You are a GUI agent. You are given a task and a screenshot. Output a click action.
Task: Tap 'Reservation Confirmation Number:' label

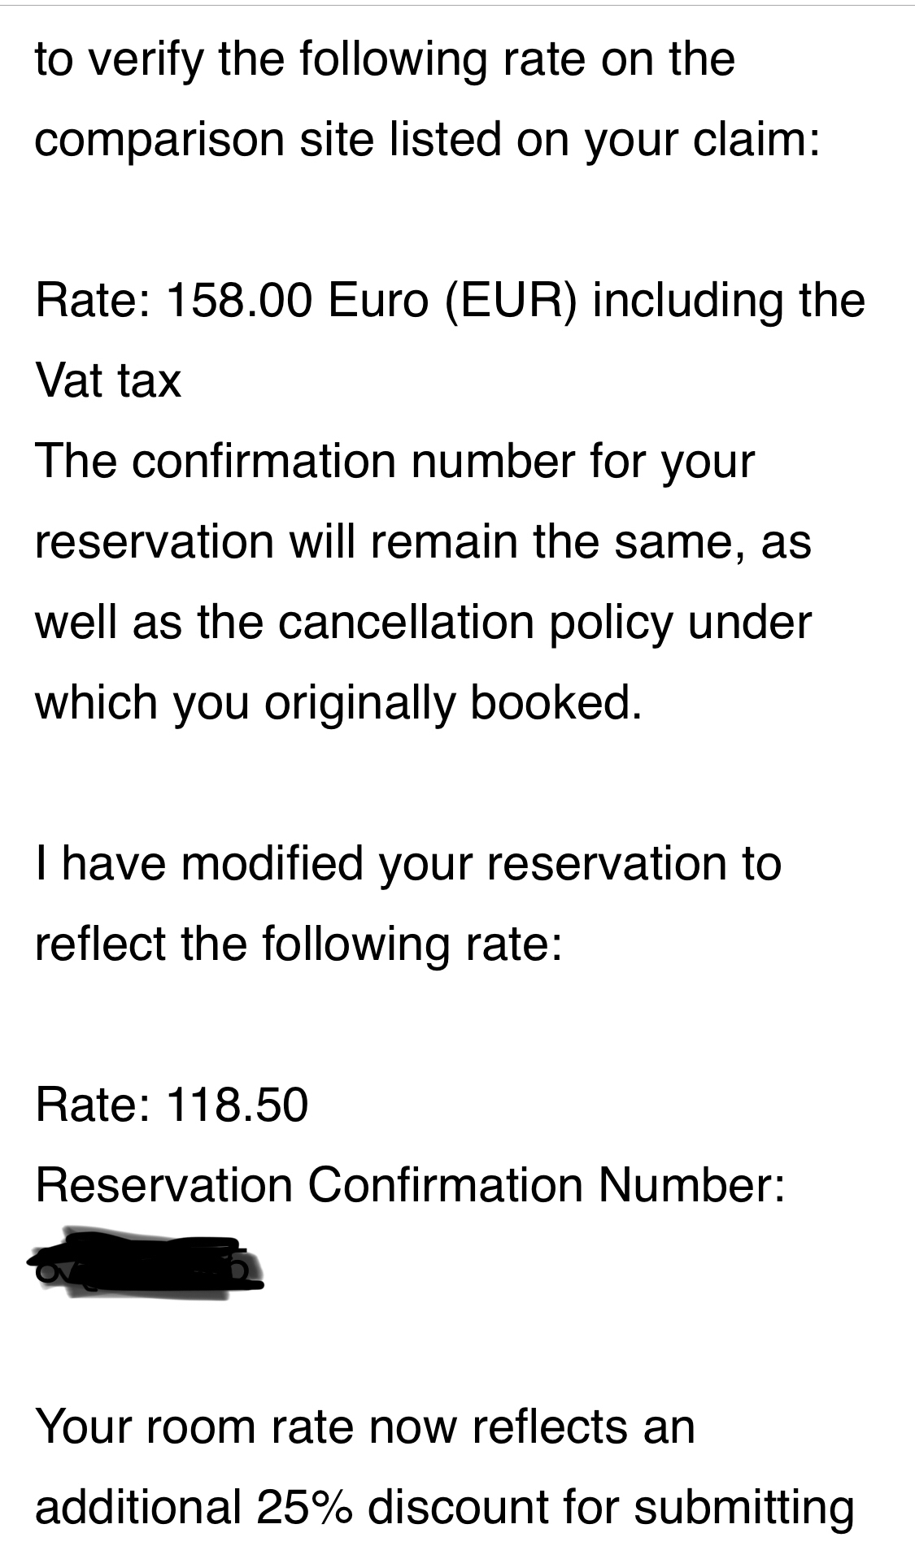click(x=411, y=1185)
